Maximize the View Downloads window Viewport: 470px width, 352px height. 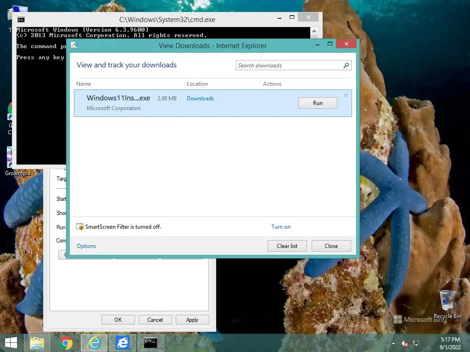click(x=330, y=44)
